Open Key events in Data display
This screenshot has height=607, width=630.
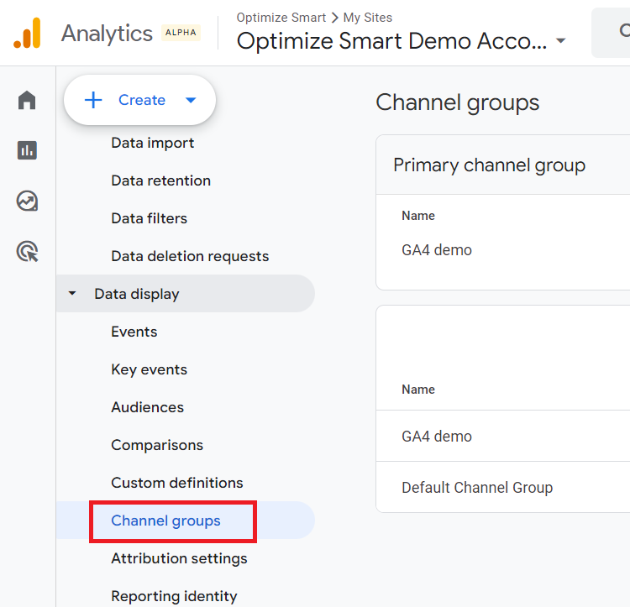pos(149,369)
